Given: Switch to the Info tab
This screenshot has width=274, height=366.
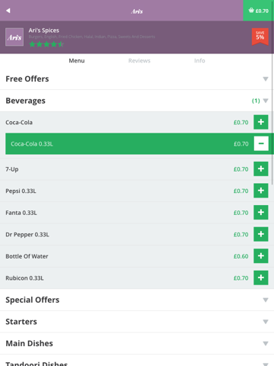Looking at the screenshot, I should (x=199, y=61).
